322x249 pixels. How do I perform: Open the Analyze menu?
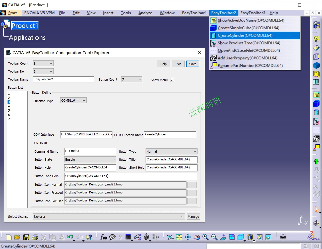pos(145,13)
